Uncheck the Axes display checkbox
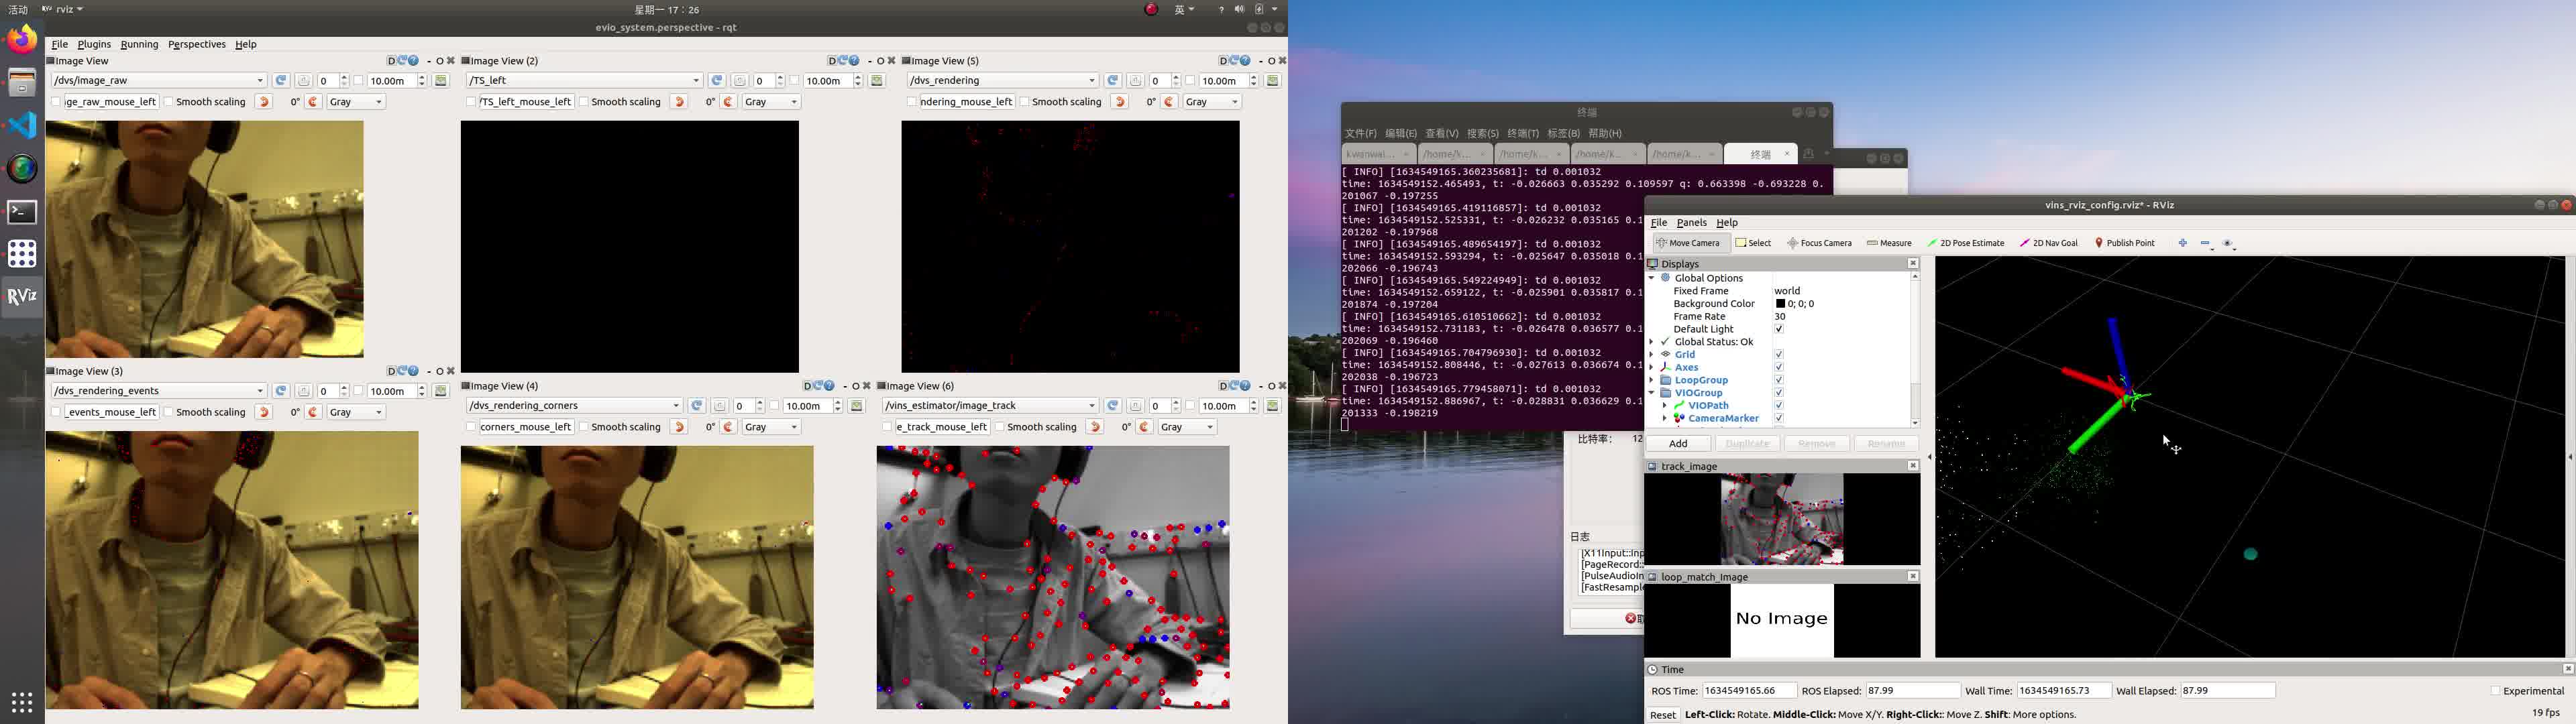The height and width of the screenshot is (724, 2576). [1779, 367]
